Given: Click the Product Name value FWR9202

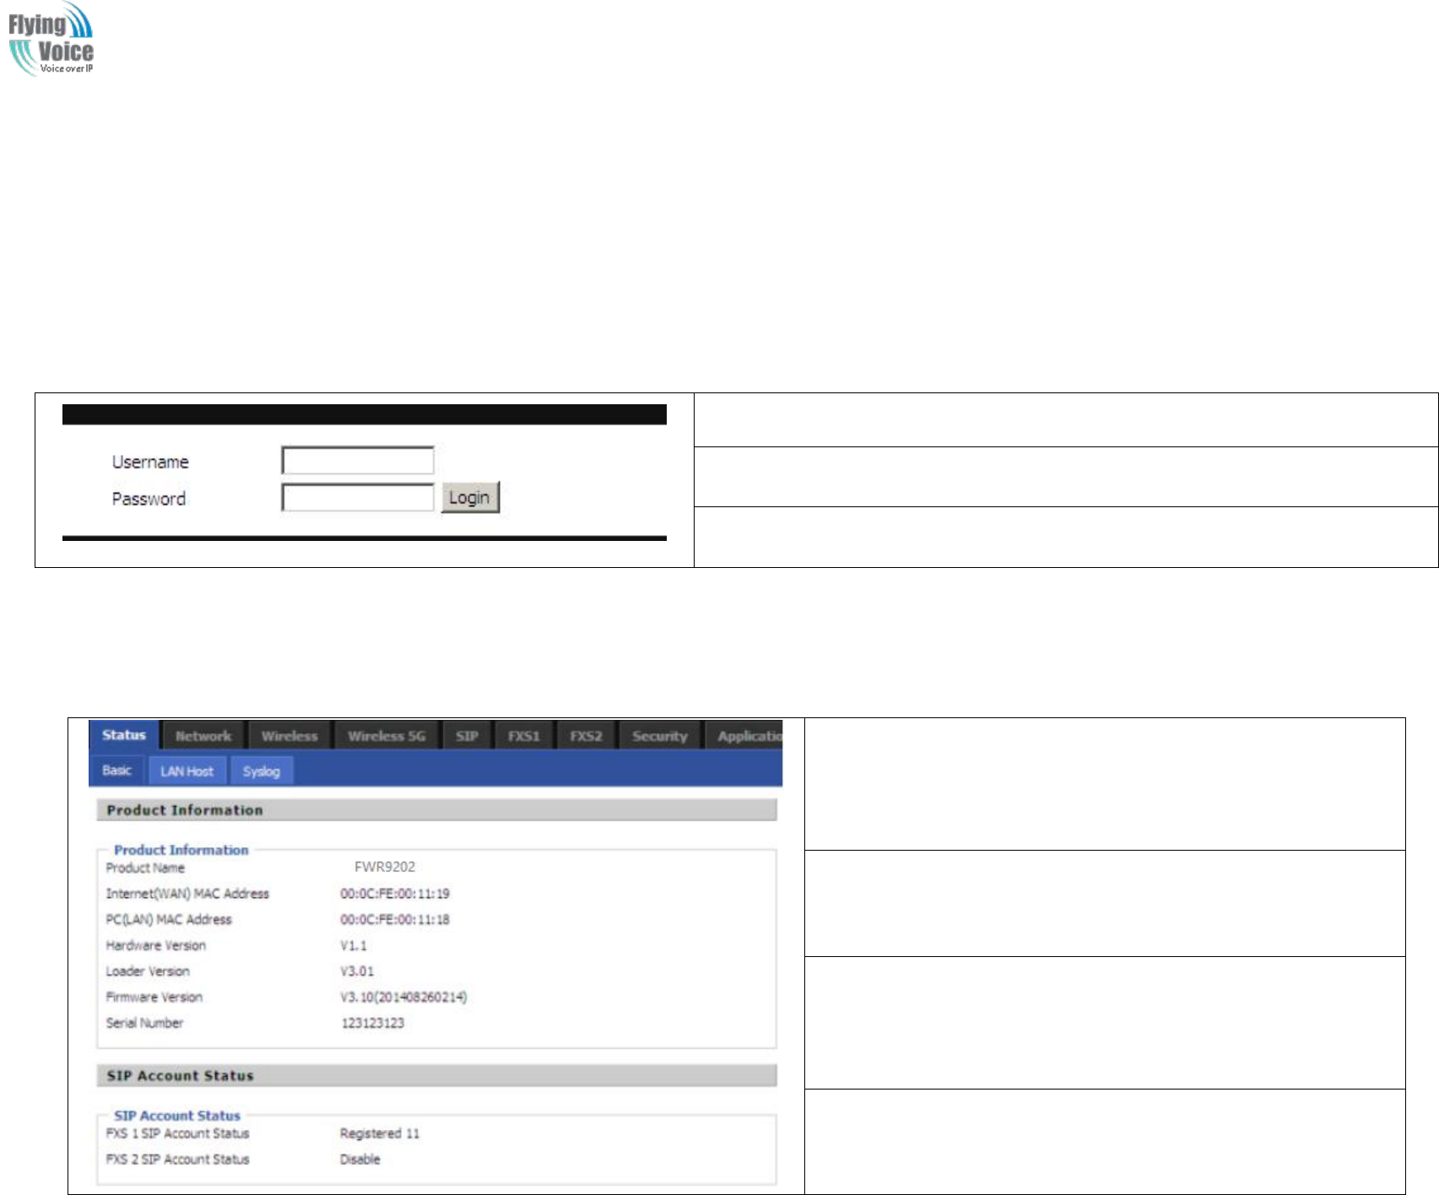Looking at the screenshot, I should (x=385, y=867).
